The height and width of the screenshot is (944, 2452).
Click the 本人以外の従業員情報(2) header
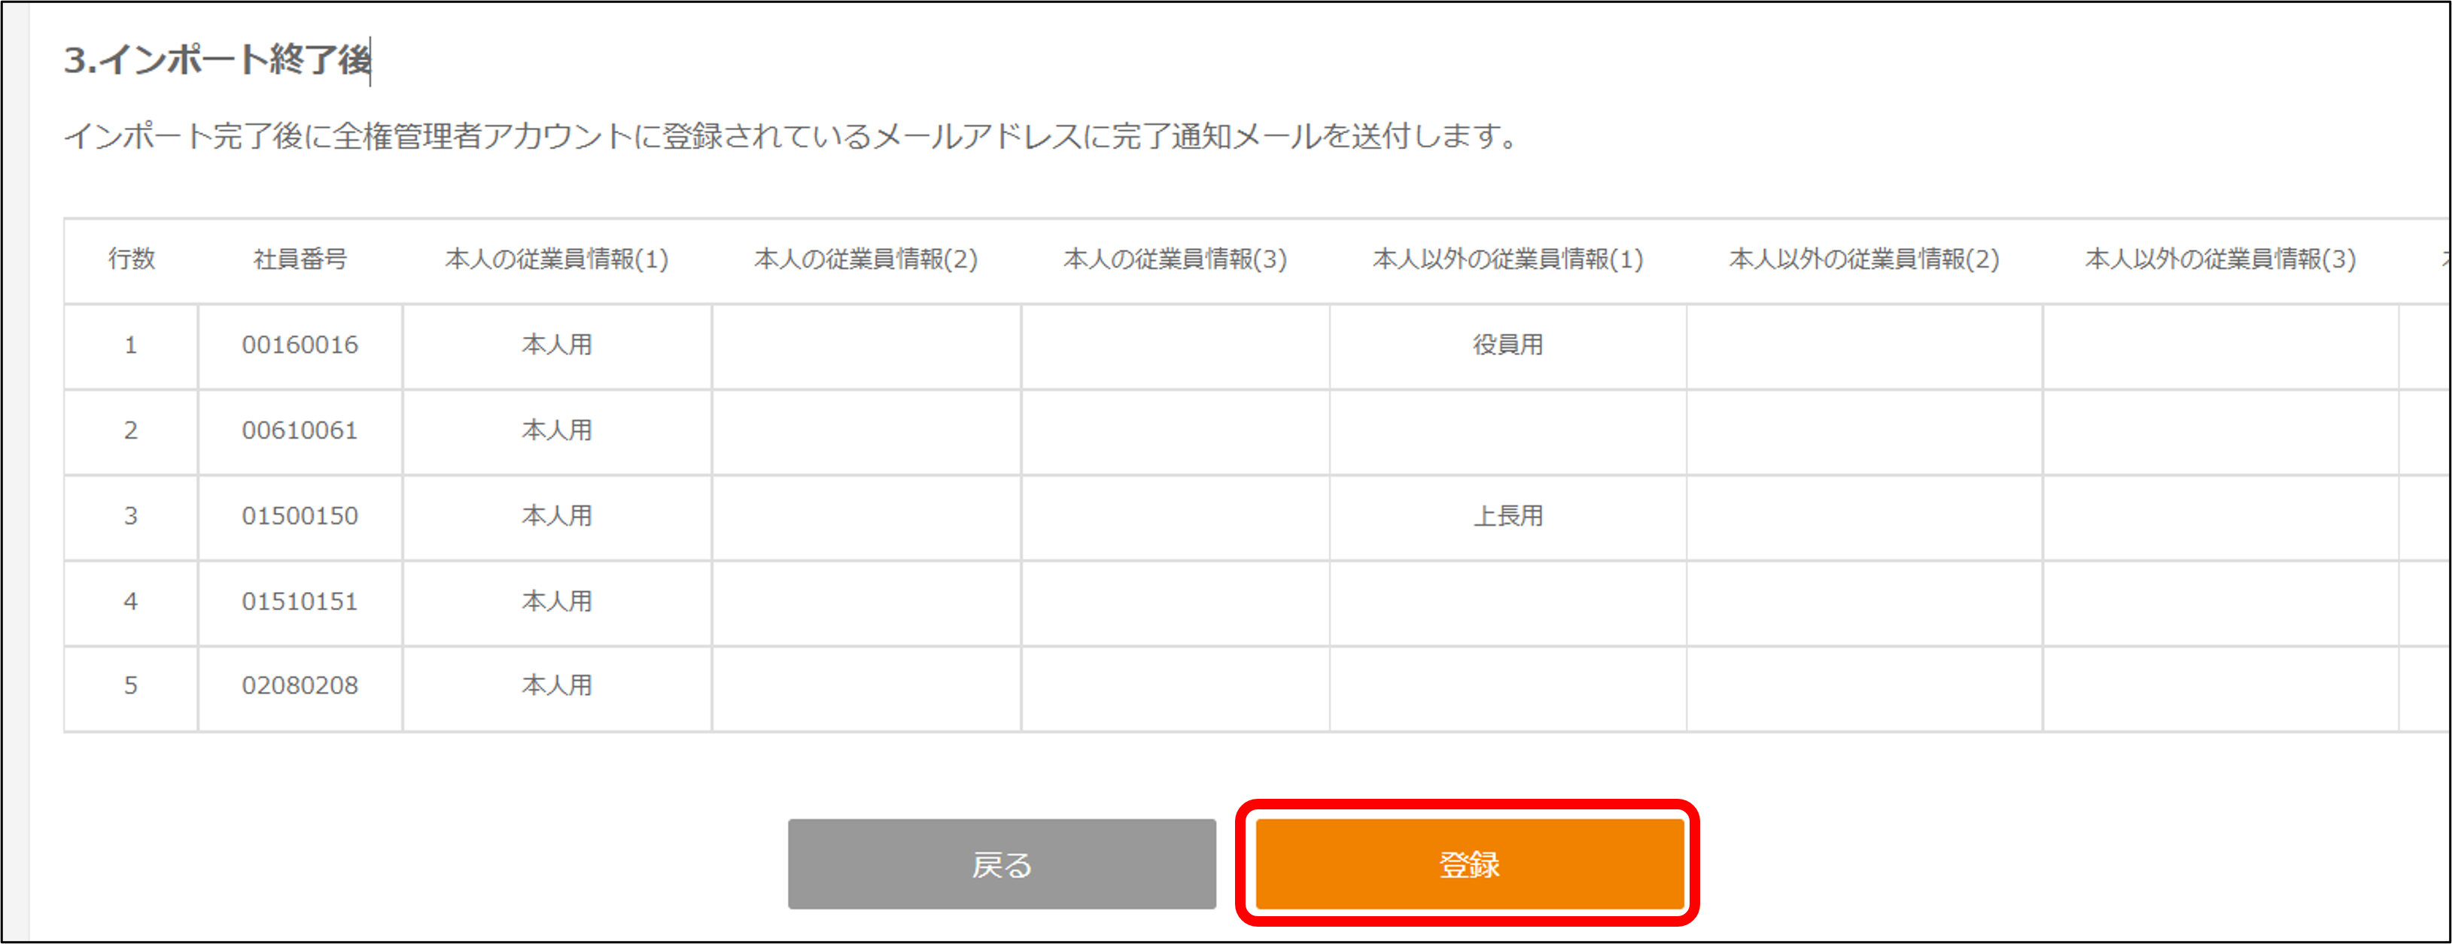1863,259
